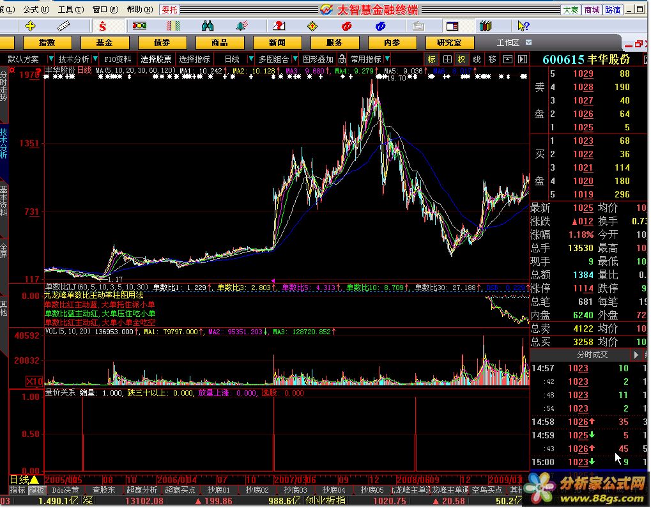Open the 窗口 menu

(105, 9)
